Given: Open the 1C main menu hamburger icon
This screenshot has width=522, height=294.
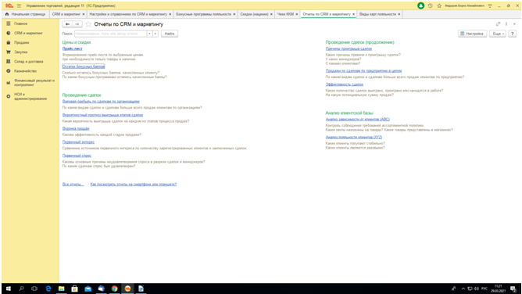Looking at the screenshot, I should click(x=19, y=5).
